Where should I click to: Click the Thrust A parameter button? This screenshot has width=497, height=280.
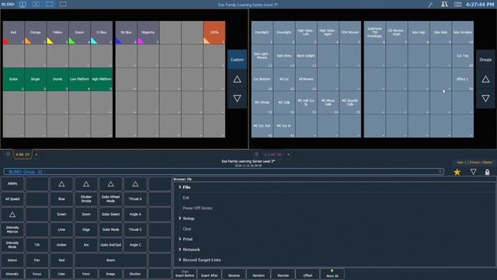[x=135, y=199]
